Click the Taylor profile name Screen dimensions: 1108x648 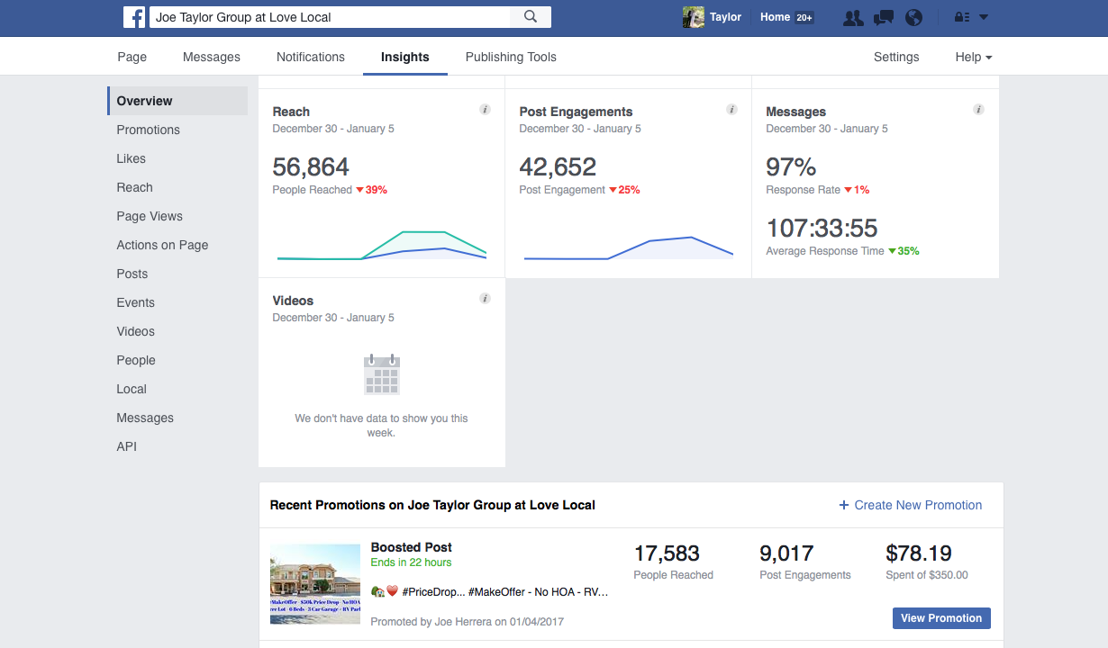[x=726, y=17]
